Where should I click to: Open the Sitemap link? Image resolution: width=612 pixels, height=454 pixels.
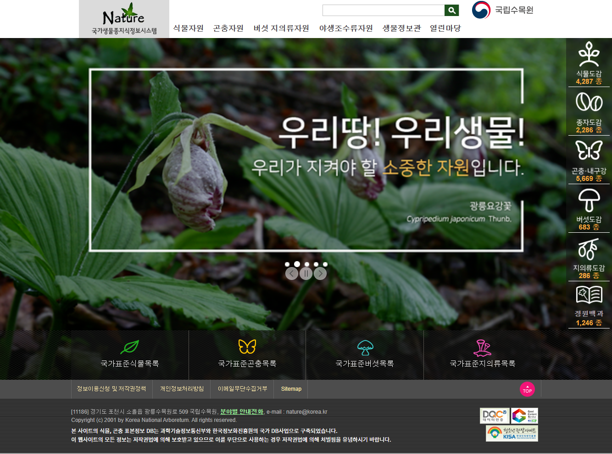pyautogui.click(x=291, y=389)
